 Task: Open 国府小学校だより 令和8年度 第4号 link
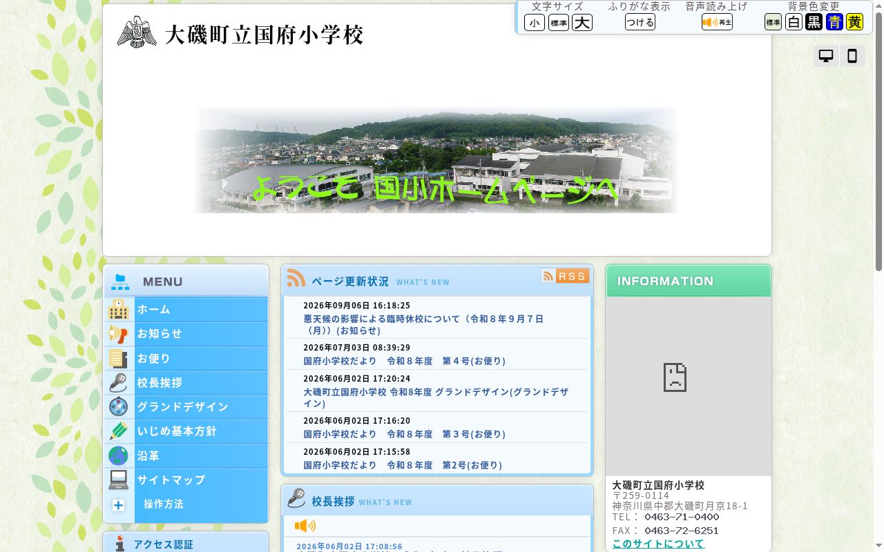tap(405, 361)
